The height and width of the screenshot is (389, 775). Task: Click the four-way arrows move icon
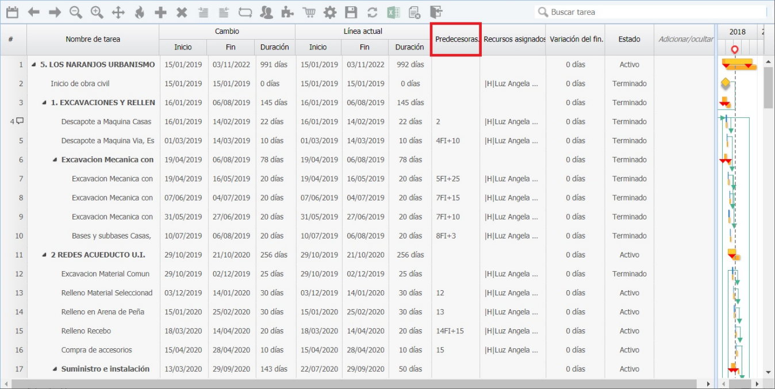click(118, 12)
